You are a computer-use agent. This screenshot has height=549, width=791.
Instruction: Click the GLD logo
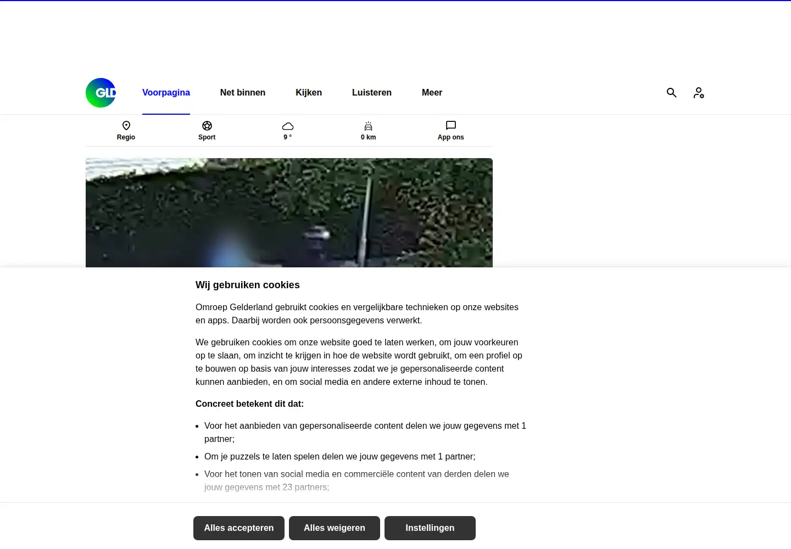pyautogui.click(x=101, y=93)
